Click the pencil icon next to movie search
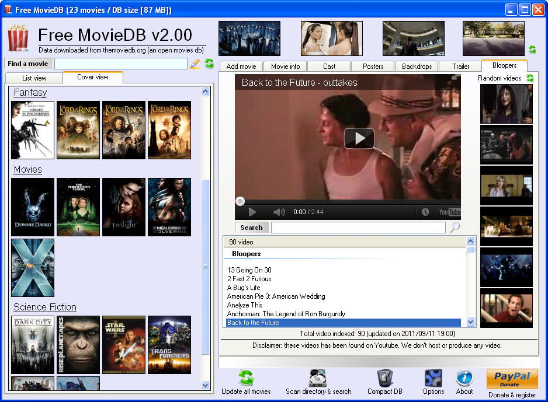The height and width of the screenshot is (402, 548). pyautogui.click(x=195, y=64)
